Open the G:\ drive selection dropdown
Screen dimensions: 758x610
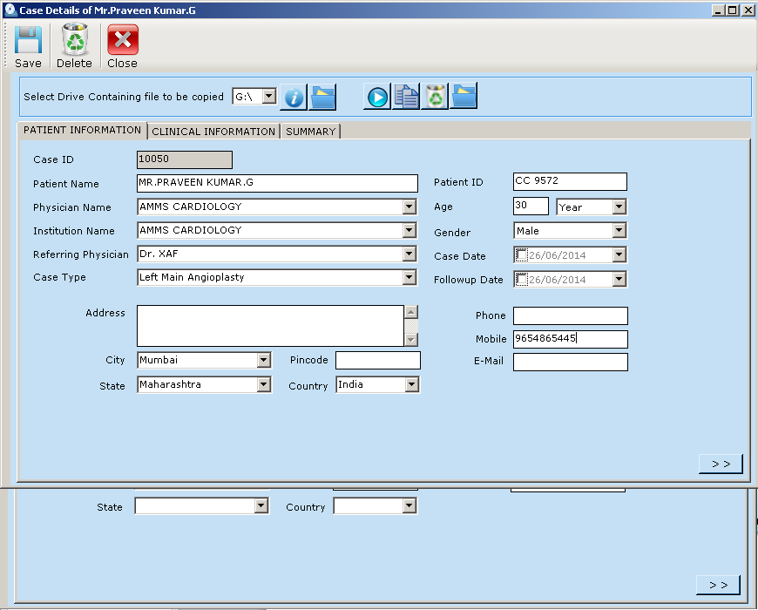tap(268, 97)
